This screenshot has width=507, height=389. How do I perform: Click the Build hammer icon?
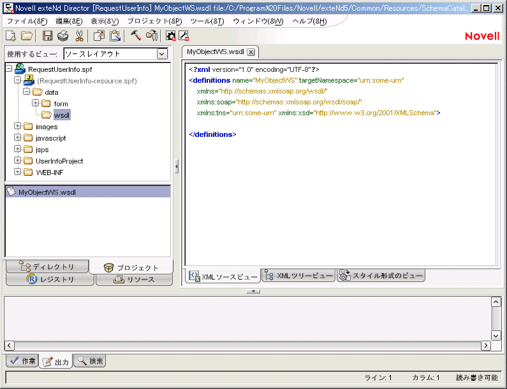(135, 35)
